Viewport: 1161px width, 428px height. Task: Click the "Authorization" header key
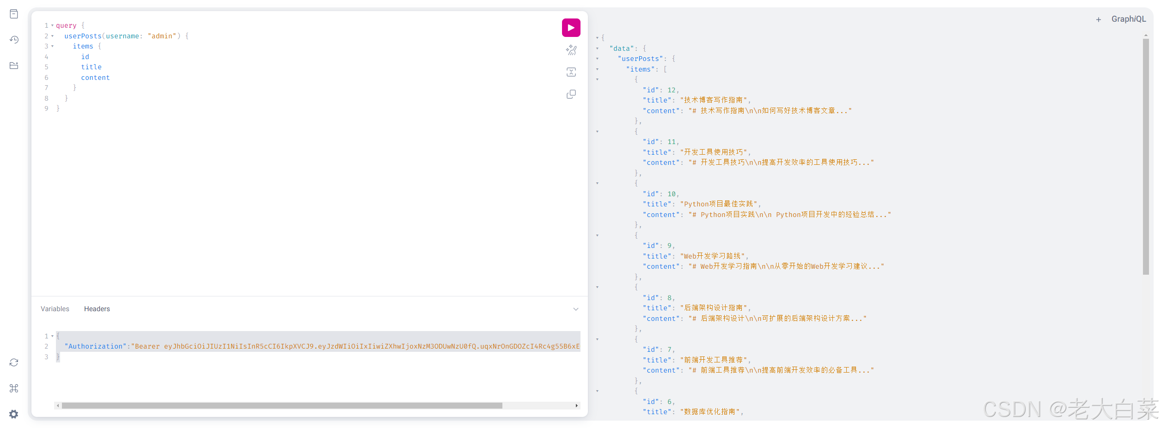96,346
